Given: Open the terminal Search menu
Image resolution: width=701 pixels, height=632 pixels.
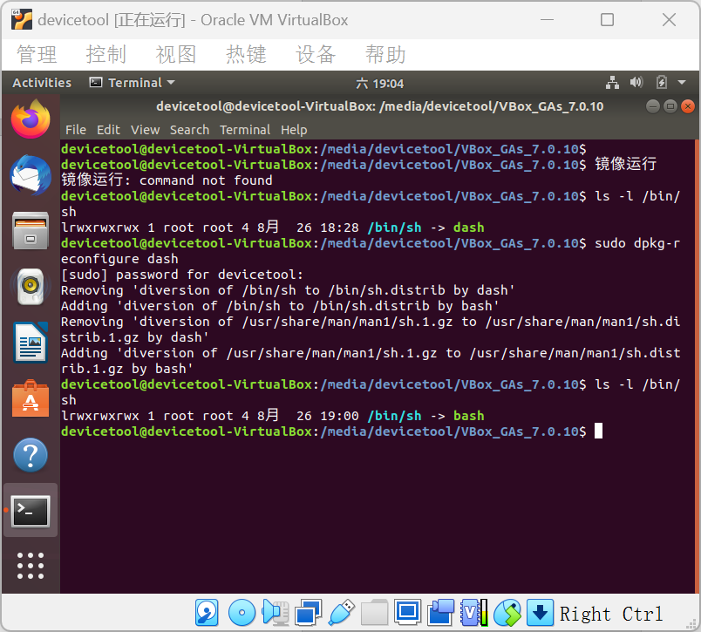Looking at the screenshot, I should (189, 130).
